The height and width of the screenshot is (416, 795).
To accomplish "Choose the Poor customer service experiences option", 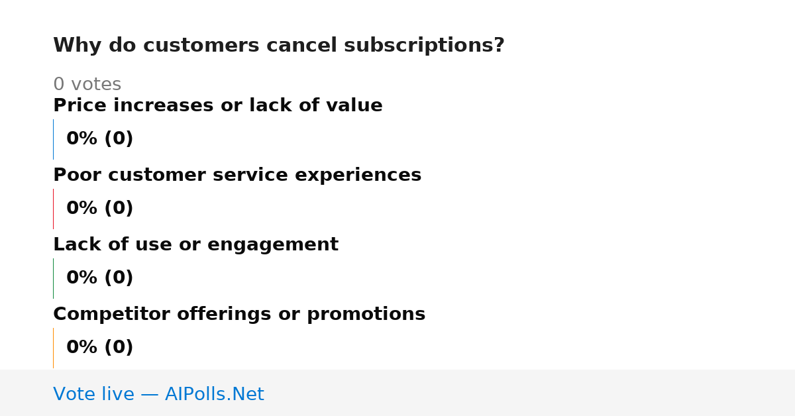I will click(x=237, y=176).
